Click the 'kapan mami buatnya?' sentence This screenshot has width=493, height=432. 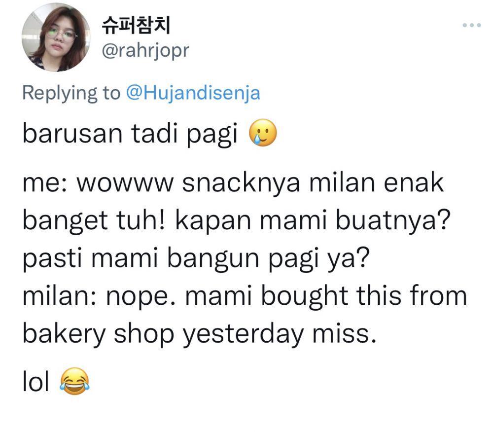[x=313, y=220]
